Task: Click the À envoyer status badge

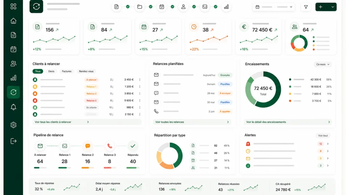Action: point(225,93)
